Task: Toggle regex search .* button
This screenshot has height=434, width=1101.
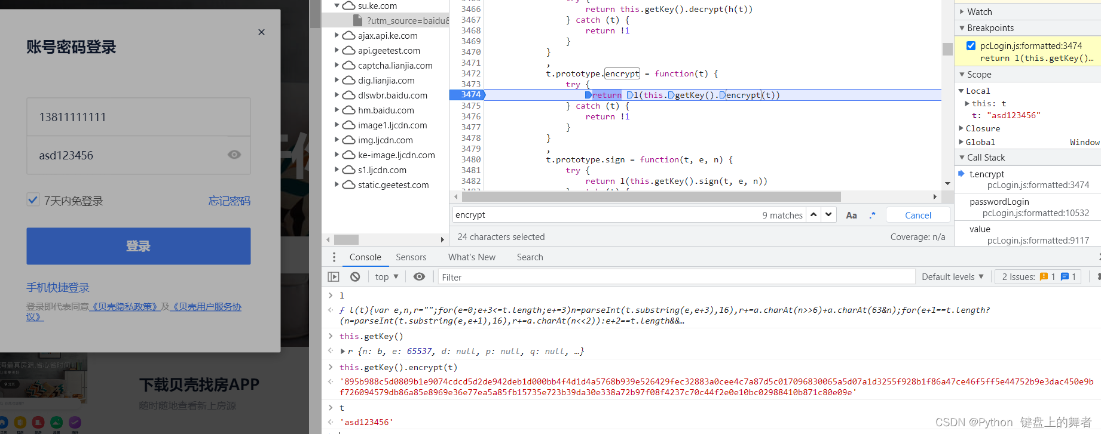Action: pos(873,216)
